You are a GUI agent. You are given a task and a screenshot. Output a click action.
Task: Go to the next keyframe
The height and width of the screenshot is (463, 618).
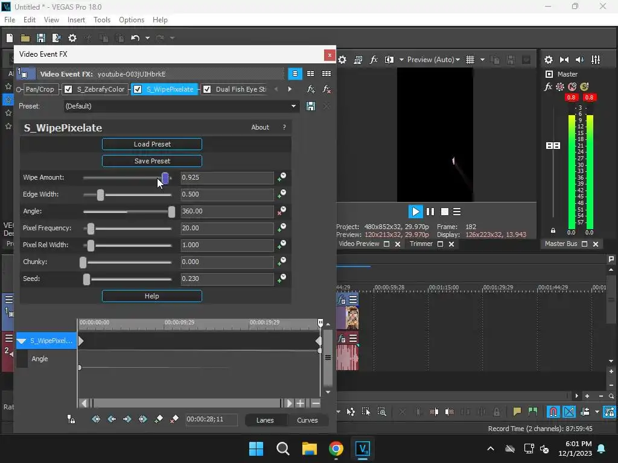pyautogui.click(x=127, y=420)
